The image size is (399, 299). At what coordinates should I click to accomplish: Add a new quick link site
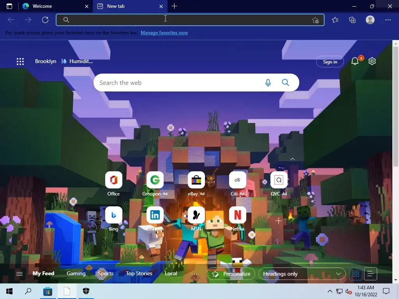279,221
